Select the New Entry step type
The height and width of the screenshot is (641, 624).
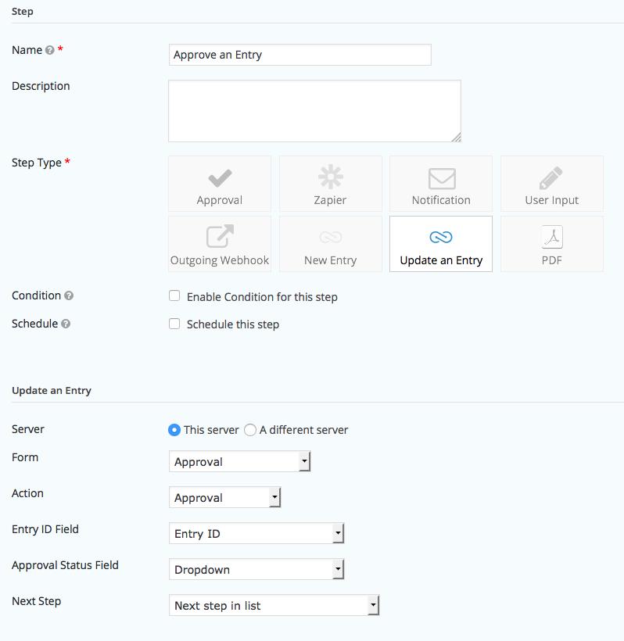pyautogui.click(x=330, y=244)
